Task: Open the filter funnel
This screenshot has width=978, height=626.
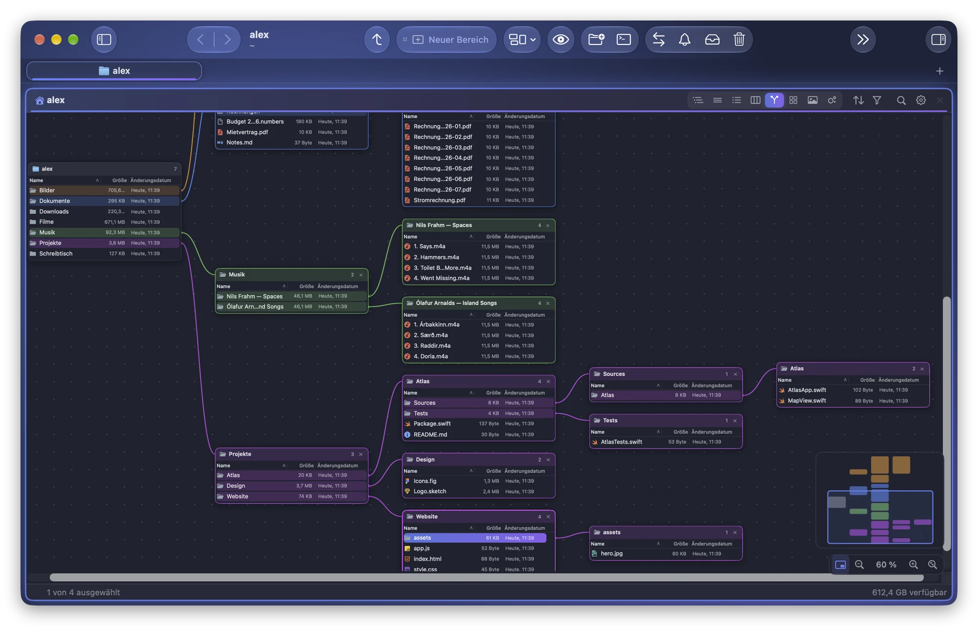Action: [x=877, y=100]
